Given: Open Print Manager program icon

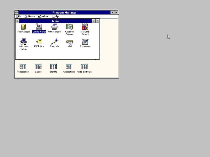Looking at the screenshot, I should 54,27.
